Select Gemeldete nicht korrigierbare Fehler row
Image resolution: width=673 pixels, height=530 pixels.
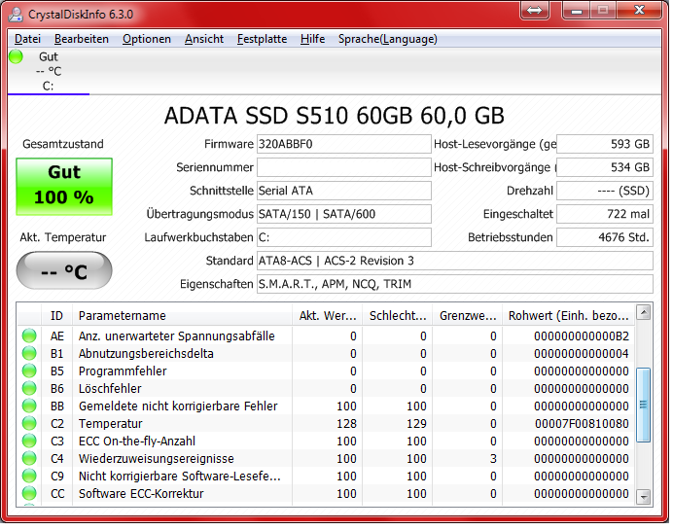tap(326, 406)
